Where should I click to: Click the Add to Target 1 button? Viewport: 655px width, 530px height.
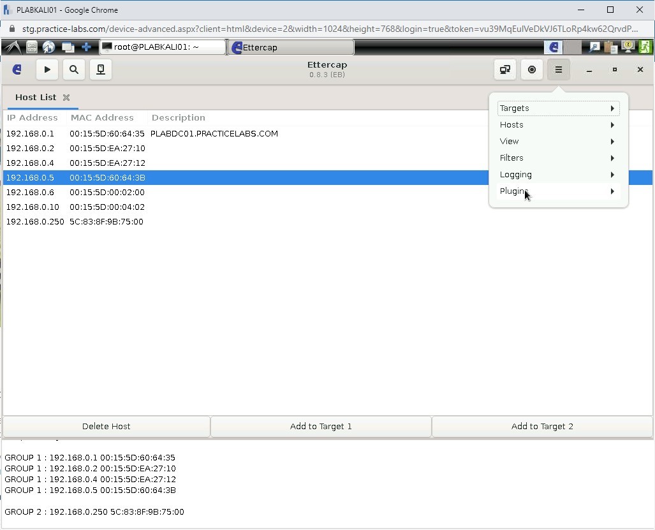pyautogui.click(x=320, y=426)
